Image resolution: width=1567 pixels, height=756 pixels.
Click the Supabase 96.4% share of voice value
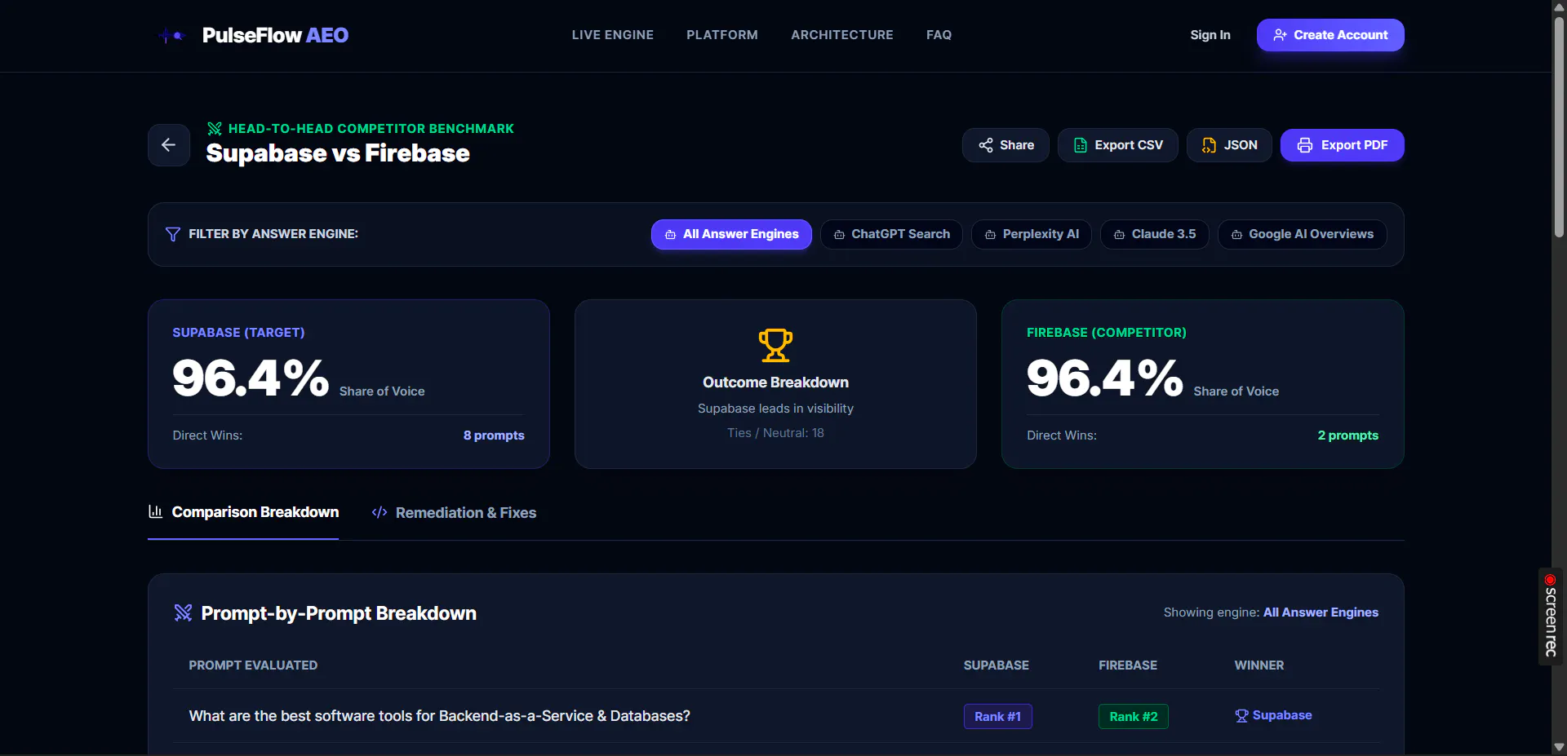click(x=251, y=378)
